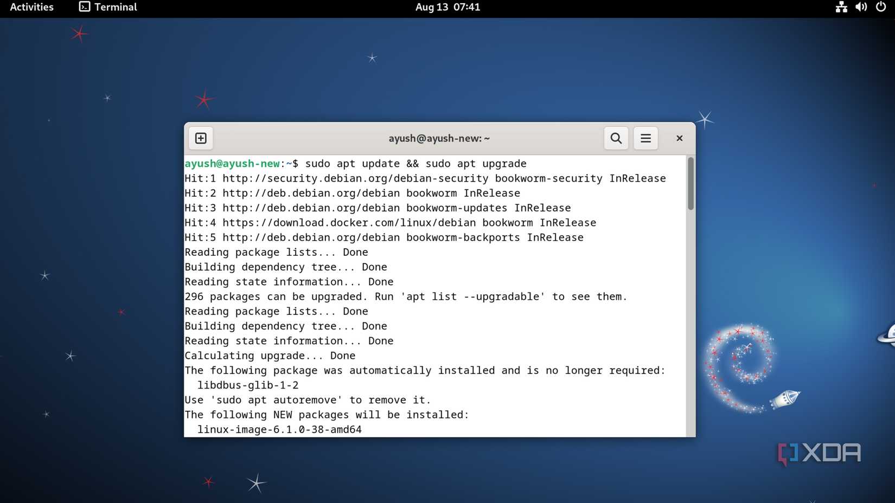Open the Terminal application menu
This screenshot has width=895, height=503.
[x=115, y=7]
